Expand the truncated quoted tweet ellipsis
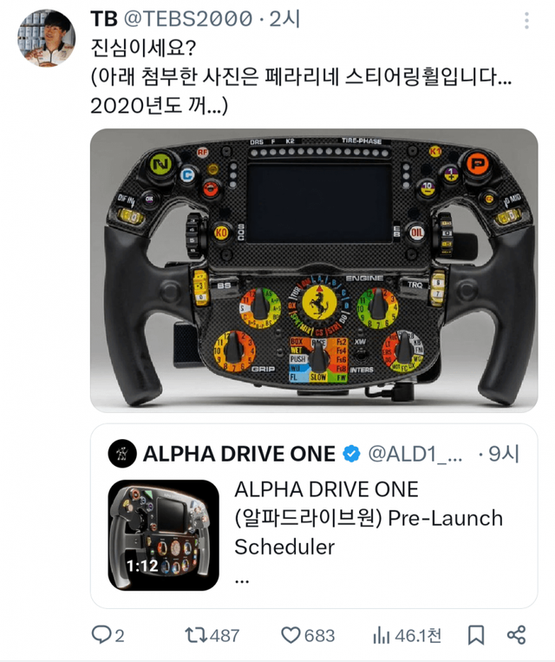This screenshot has height=662, width=555. 242,581
